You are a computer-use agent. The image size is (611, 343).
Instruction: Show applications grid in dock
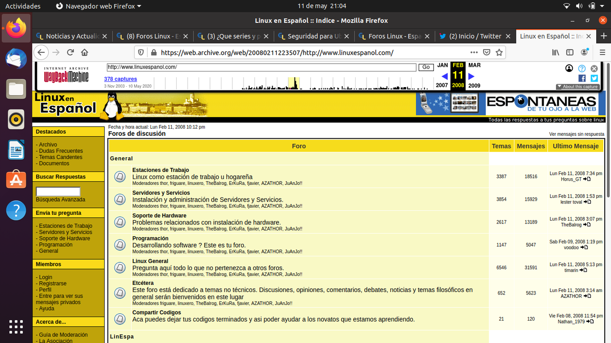tap(16, 327)
